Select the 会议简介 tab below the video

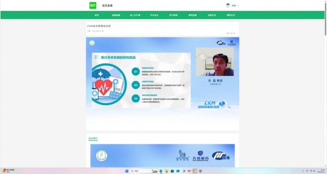[x=93, y=139]
